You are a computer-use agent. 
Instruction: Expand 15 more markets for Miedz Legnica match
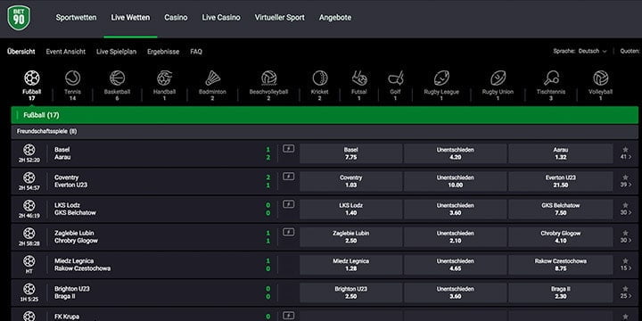[626, 268]
